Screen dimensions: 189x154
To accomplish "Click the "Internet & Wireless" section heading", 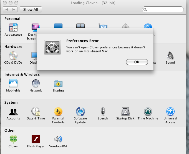I will point(22,74).
